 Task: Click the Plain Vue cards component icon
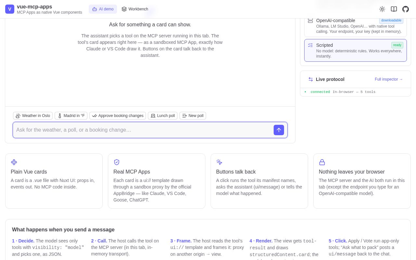pos(14,162)
